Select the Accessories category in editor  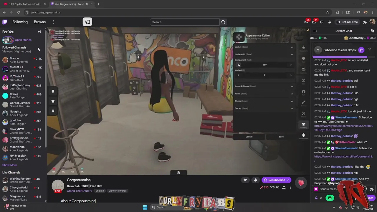click(303, 136)
